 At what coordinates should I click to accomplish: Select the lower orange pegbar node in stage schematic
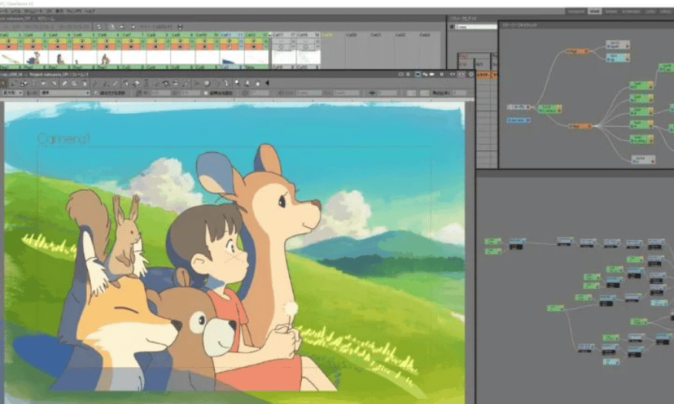tap(580, 126)
